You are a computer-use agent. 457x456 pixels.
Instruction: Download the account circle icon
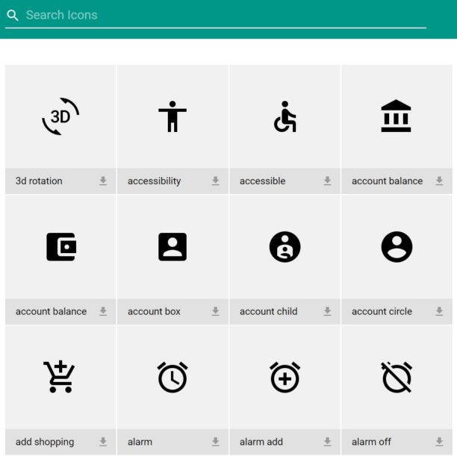click(x=439, y=311)
